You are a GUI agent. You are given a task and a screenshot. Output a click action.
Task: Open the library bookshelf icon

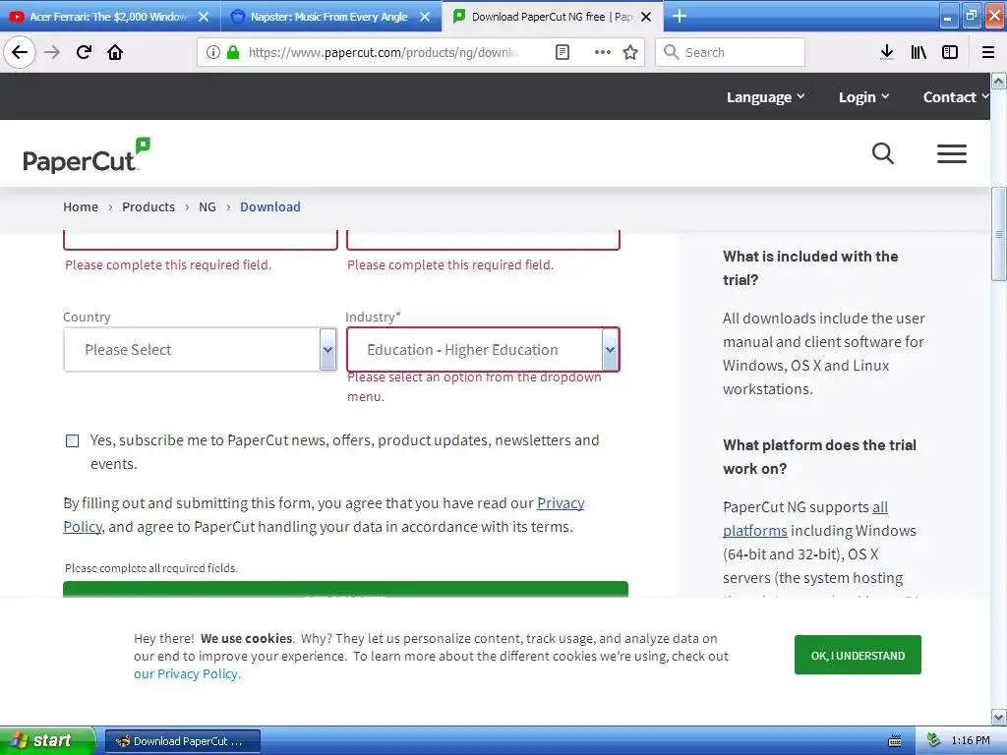(x=918, y=53)
